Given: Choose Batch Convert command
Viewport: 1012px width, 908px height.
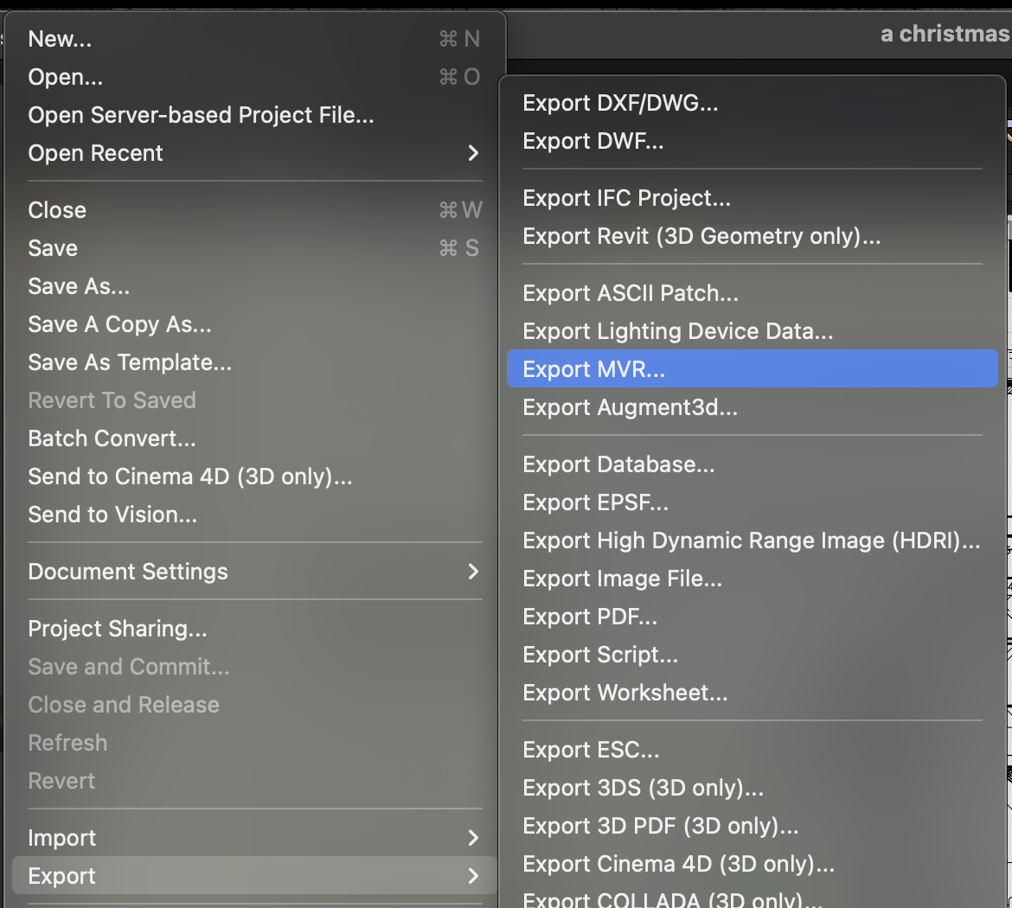Looking at the screenshot, I should (112, 438).
